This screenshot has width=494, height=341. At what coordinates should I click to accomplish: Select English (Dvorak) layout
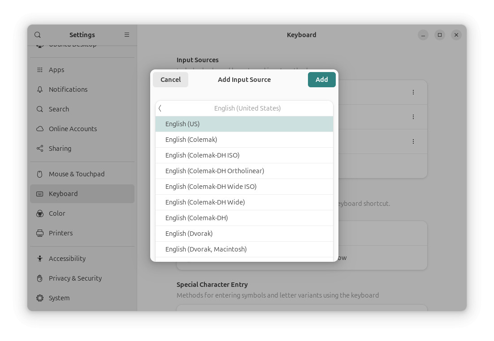[244, 234]
